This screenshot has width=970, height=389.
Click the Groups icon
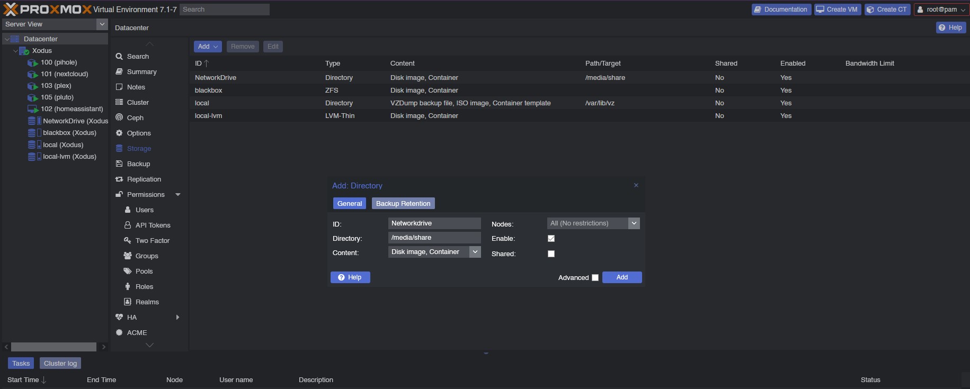(x=128, y=256)
